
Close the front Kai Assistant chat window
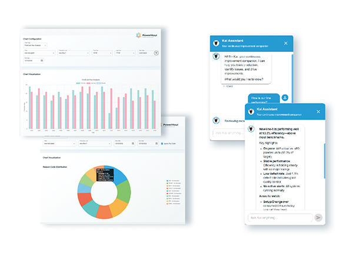pyautogui.click(x=318, y=112)
